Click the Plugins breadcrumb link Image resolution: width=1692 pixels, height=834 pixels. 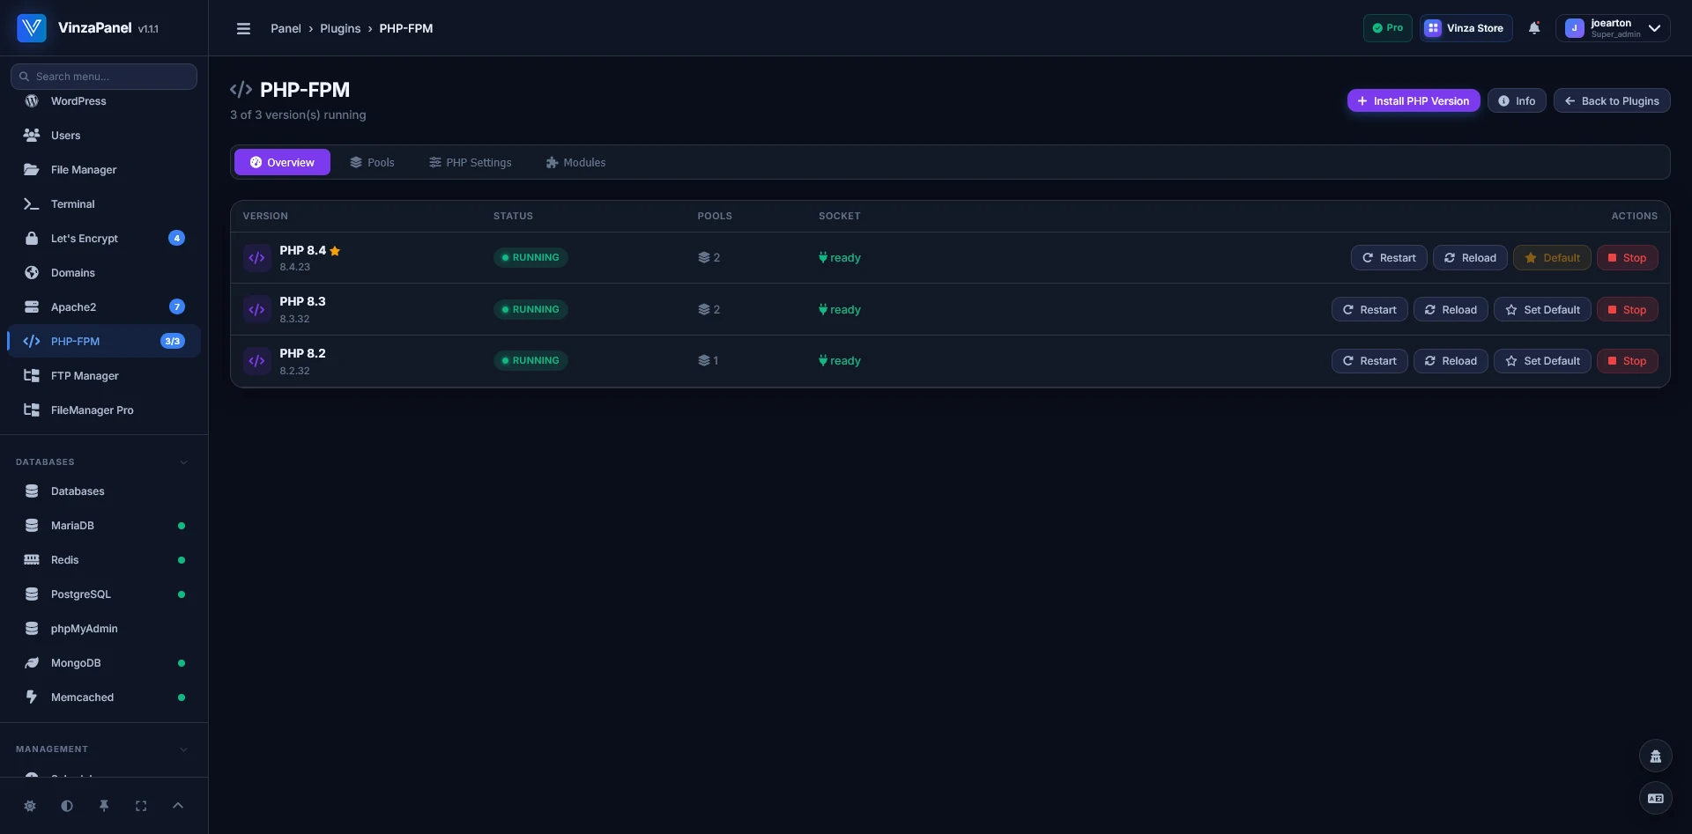click(x=340, y=28)
